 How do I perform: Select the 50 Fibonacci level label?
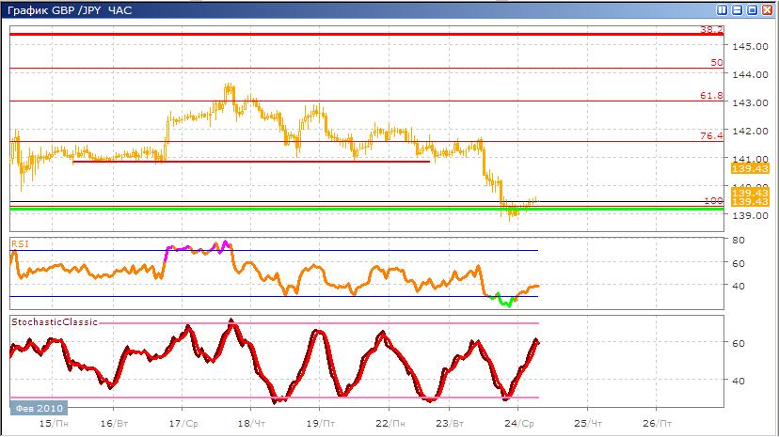click(x=716, y=63)
